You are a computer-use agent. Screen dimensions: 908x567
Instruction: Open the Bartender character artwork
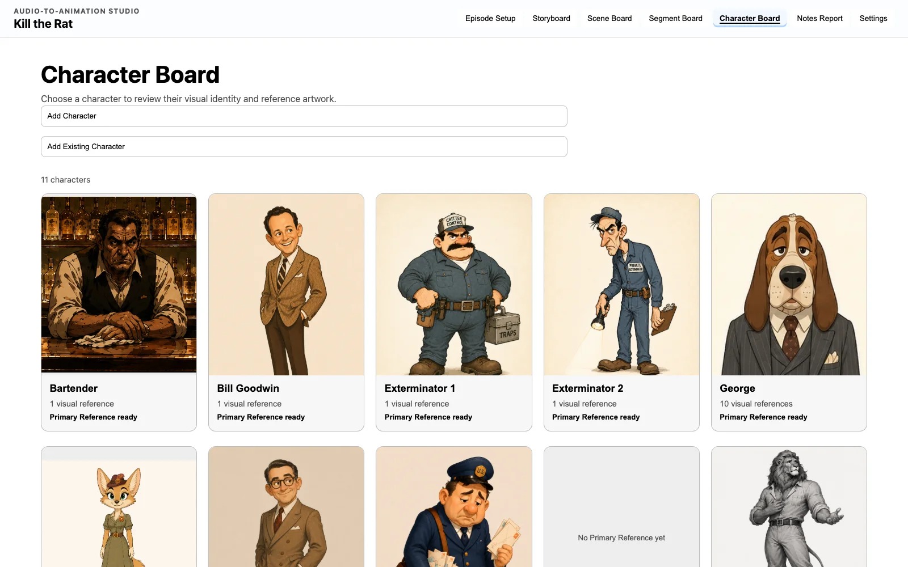click(119, 285)
